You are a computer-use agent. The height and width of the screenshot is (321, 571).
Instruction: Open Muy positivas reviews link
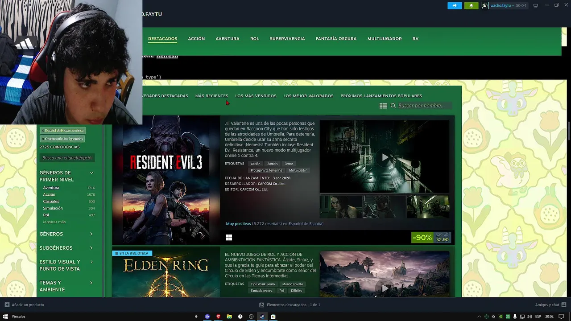click(x=238, y=224)
